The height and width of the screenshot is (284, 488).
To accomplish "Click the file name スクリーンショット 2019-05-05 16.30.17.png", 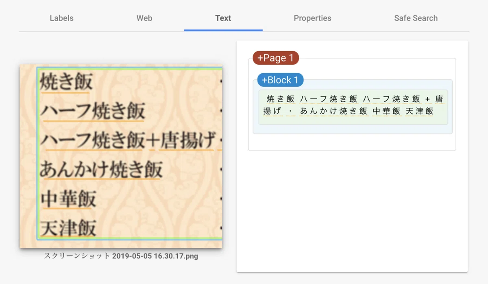I will tap(121, 256).
